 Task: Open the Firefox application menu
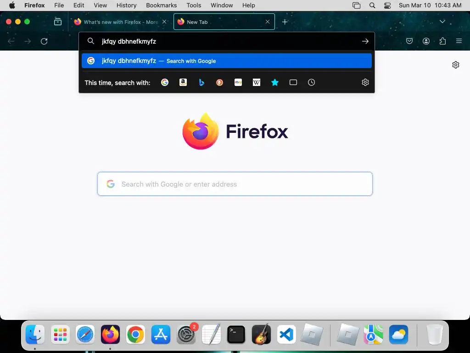point(459,41)
